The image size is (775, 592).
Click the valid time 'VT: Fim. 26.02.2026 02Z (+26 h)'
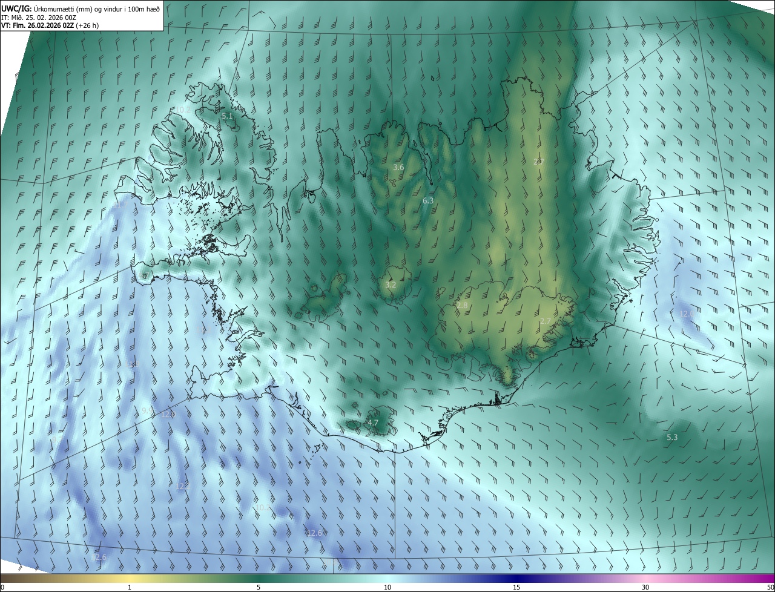(x=50, y=25)
